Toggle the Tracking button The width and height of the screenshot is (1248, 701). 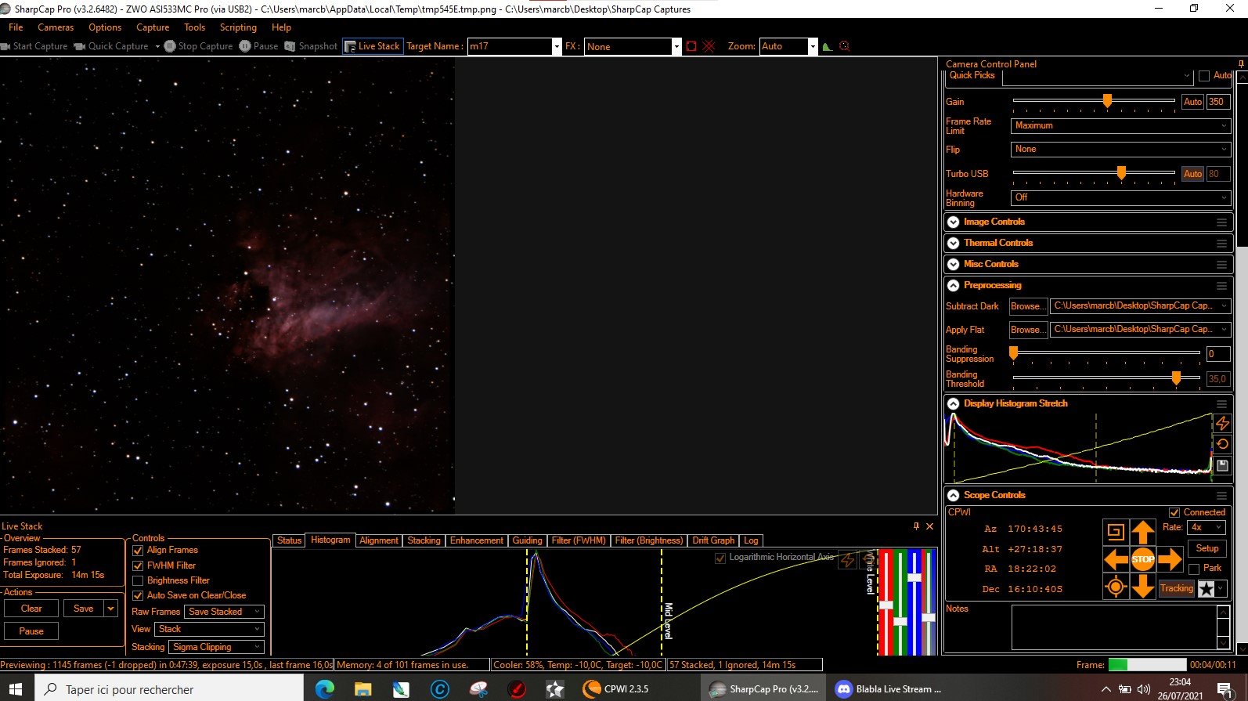click(x=1177, y=588)
